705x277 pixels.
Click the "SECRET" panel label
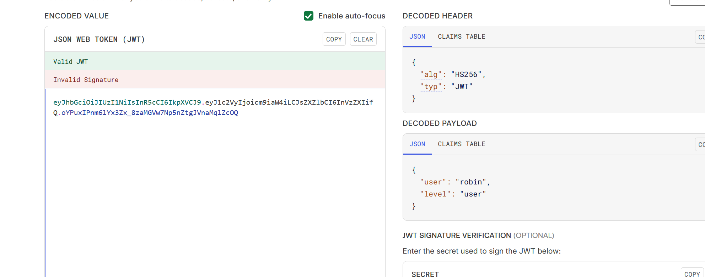click(425, 274)
